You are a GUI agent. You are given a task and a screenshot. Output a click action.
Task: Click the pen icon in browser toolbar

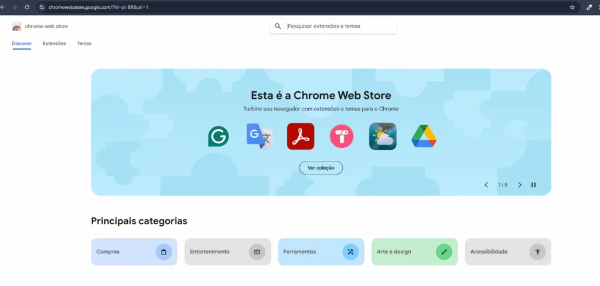tap(589, 7)
